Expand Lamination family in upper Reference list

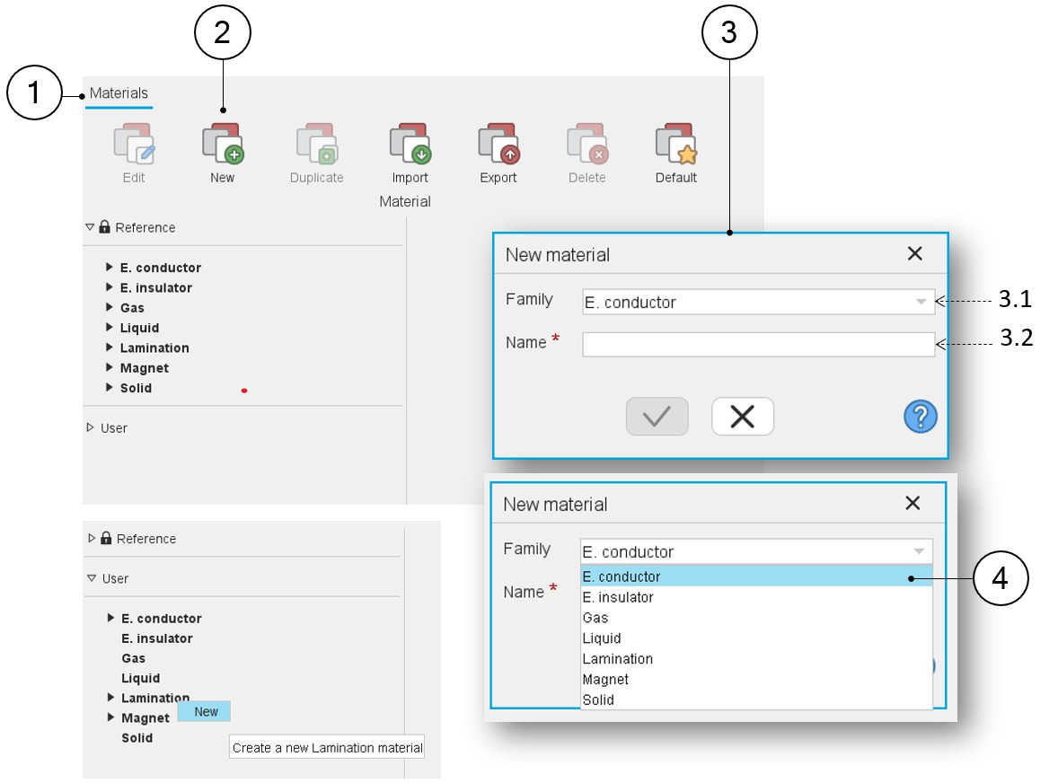click(x=110, y=348)
